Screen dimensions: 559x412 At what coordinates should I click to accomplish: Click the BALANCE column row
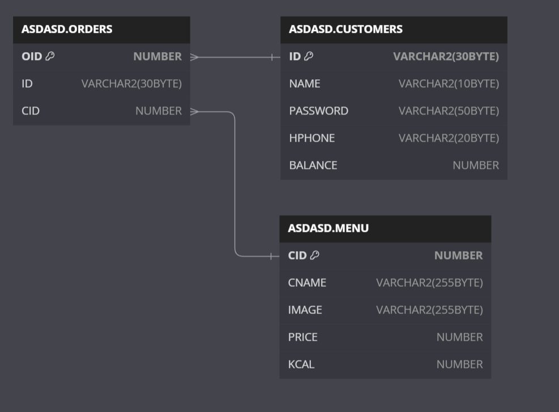pos(393,165)
